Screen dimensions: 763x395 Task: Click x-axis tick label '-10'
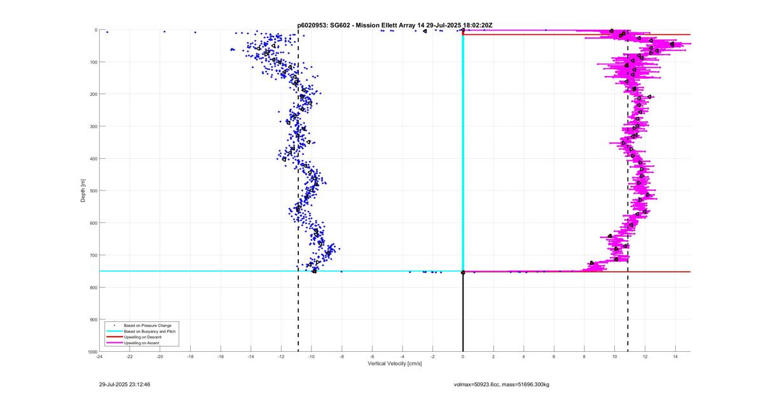[312, 357]
